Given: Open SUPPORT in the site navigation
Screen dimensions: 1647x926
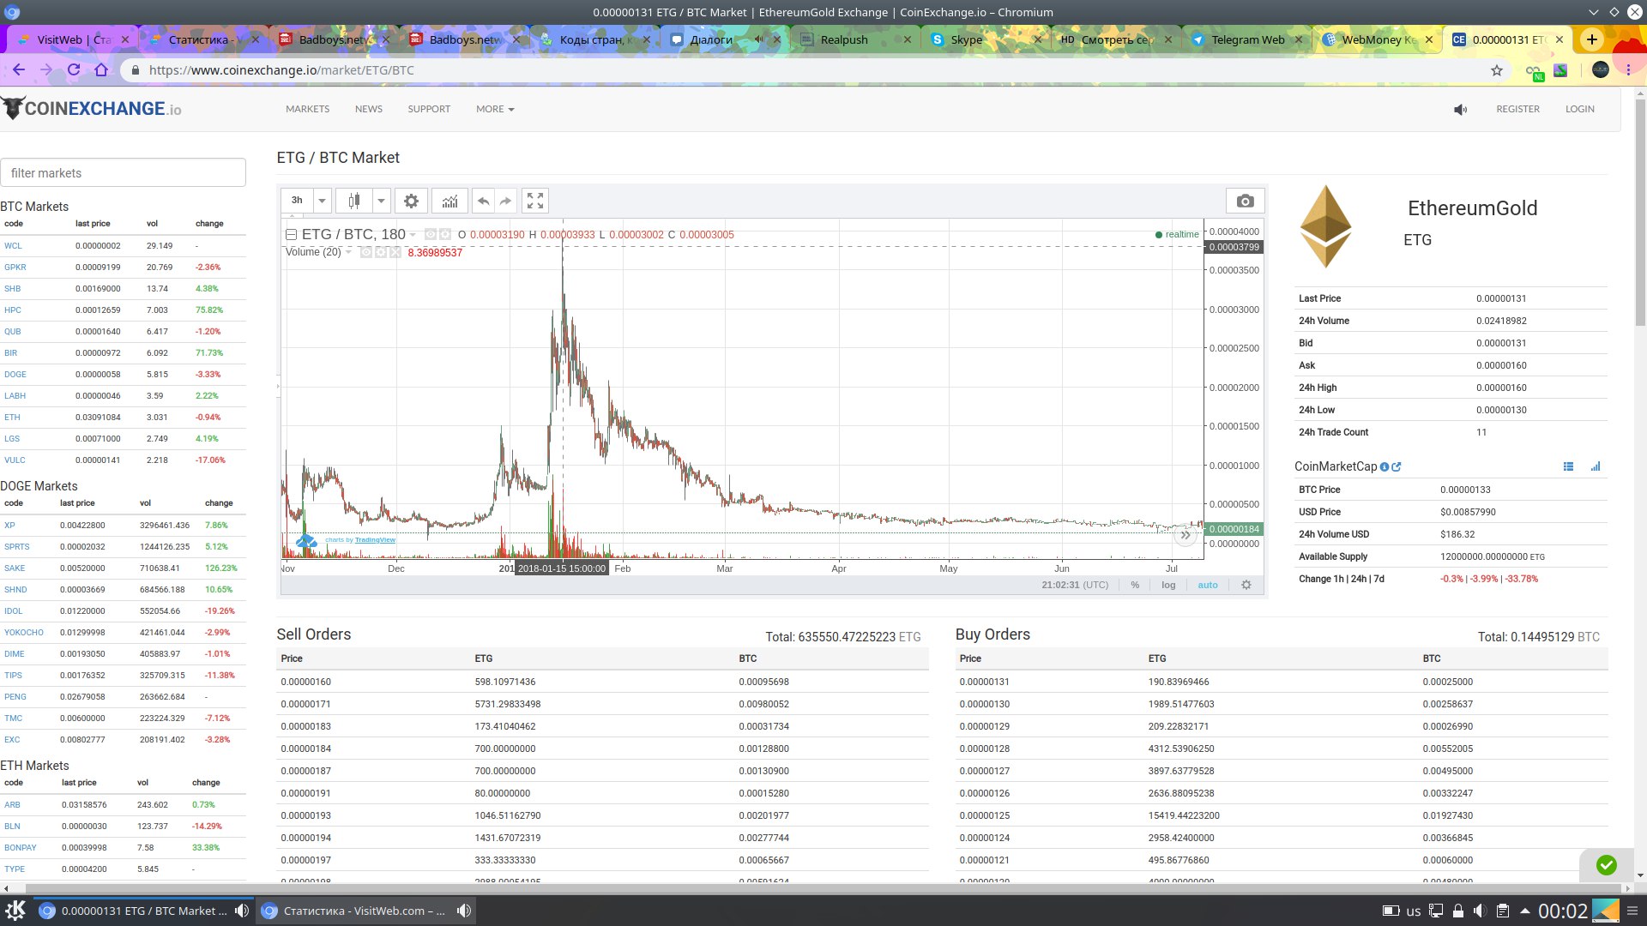Looking at the screenshot, I should point(429,110).
